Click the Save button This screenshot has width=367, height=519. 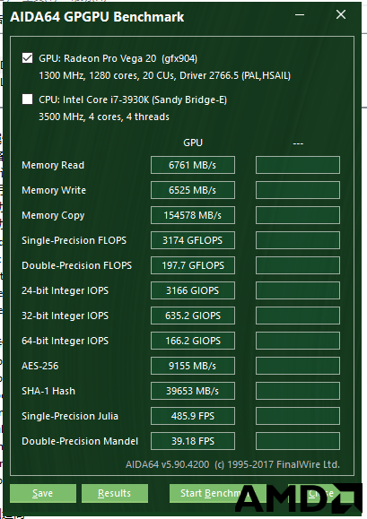click(43, 493)
